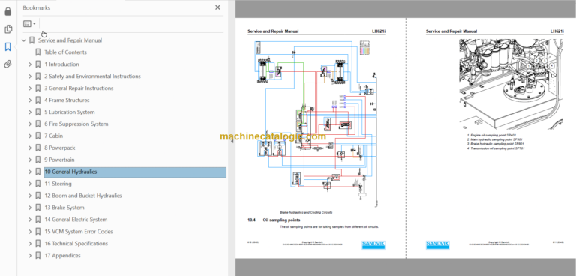Image resolution: width=576 pixels, height=276 pixels.
Task: Expand the 3 General Repair Instructions bookmark
Action: click(30, 88)
